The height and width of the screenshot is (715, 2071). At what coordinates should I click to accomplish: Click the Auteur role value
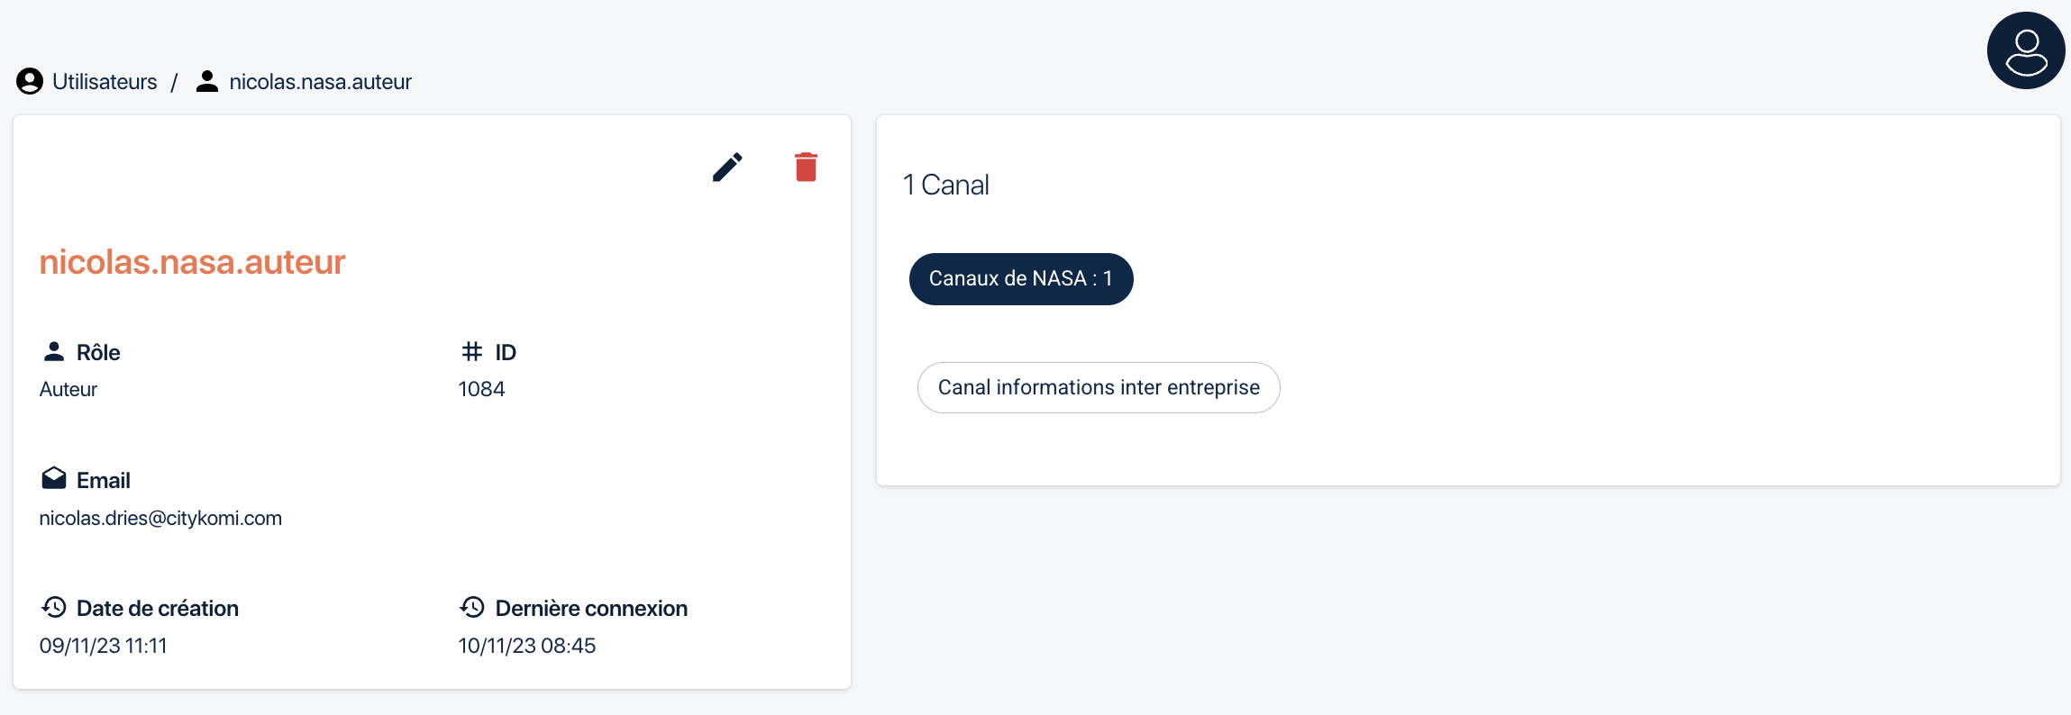coord(68,389)
